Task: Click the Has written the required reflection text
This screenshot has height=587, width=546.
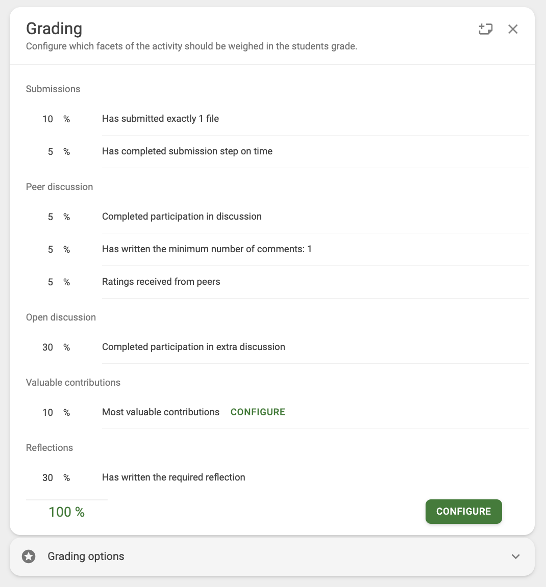Action: tap(173, 477)
